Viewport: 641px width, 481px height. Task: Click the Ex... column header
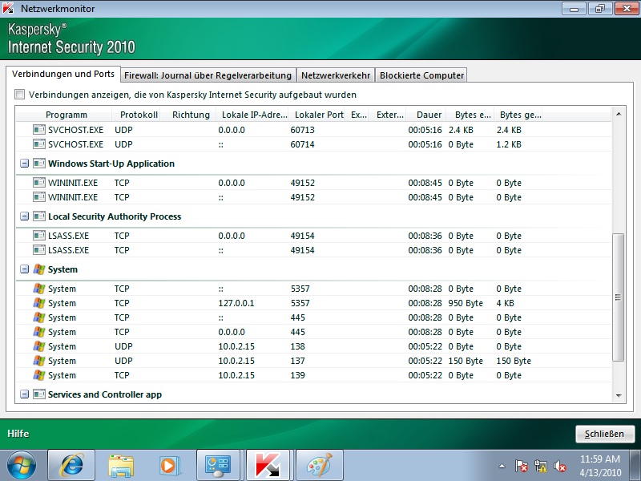[x=358, y=115]
